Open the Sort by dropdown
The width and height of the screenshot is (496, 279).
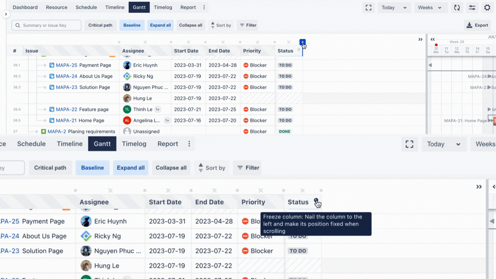(221, 25)
